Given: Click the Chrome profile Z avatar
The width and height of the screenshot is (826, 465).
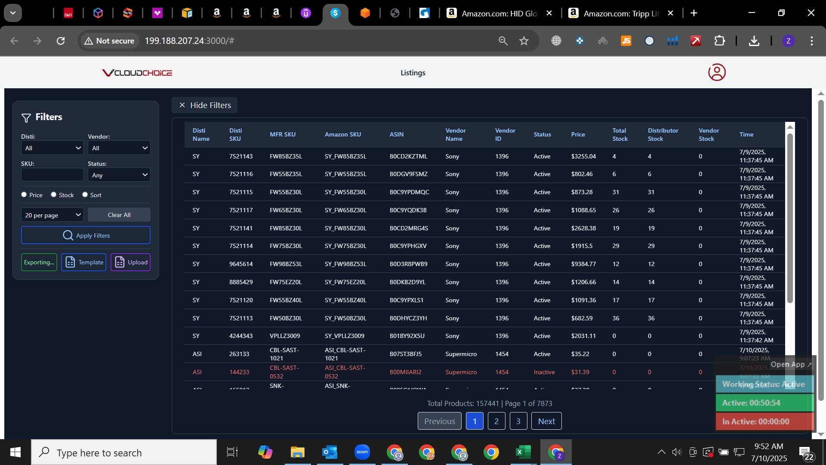Looking at the screenshot, I should coord(788,41).
